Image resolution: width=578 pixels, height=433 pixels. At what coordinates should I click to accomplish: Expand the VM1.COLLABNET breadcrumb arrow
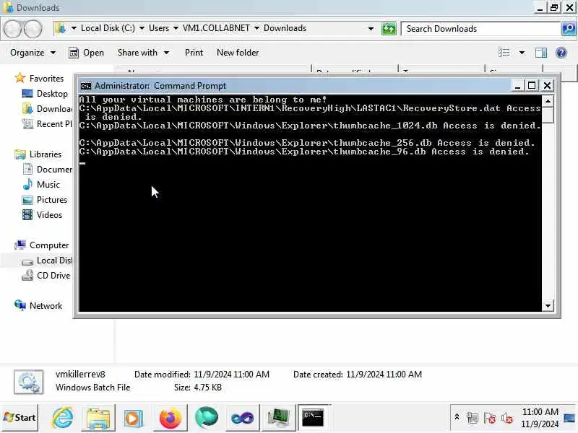coord(256,28)
